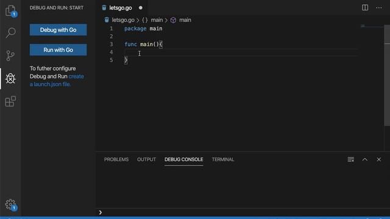The height and width of the screenshot is (219, 390).
Task: Click line number 5 in gutter
Action: point(111,60)
